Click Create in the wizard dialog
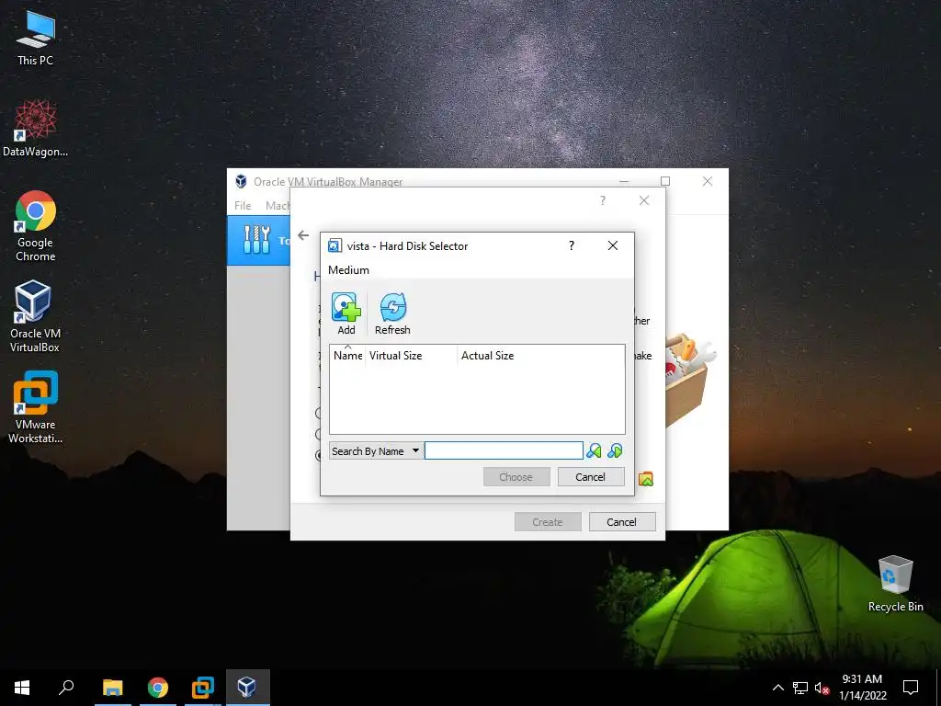 pos(548,522)
